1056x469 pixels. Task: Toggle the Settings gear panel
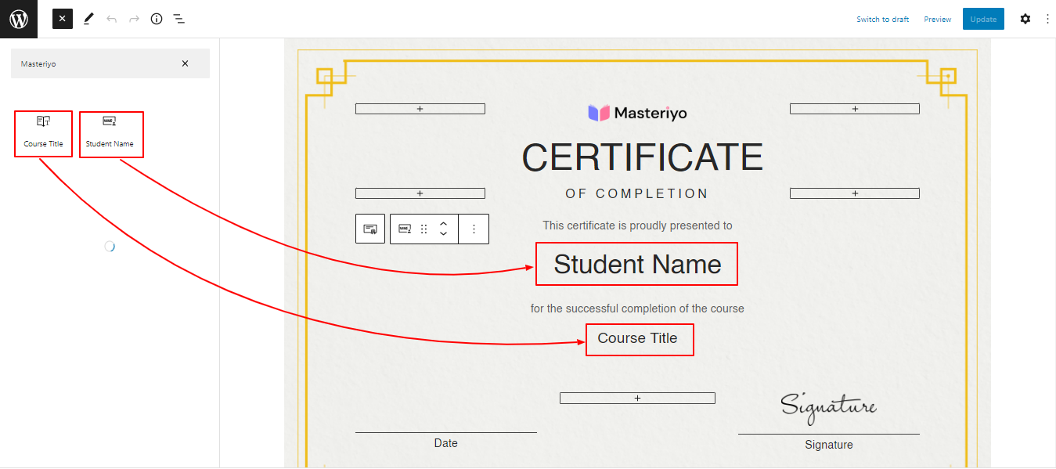[x=1025, y=19]
